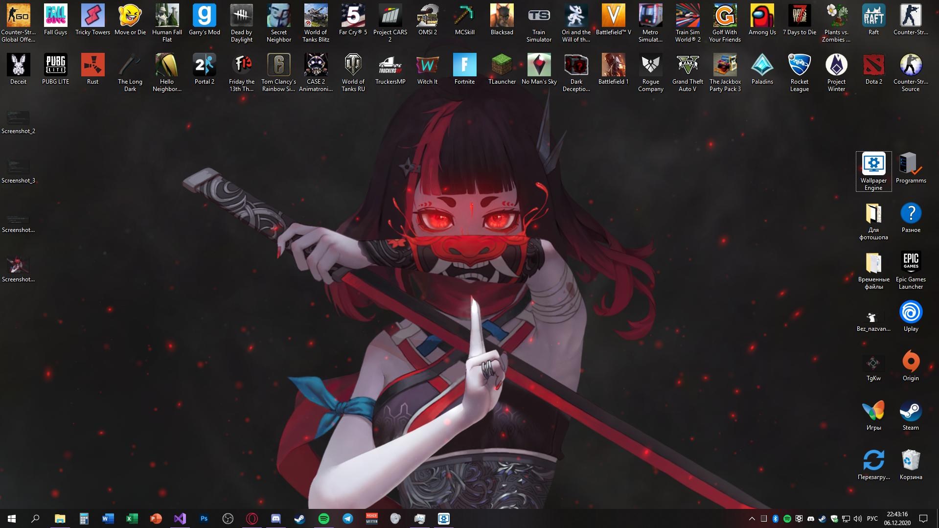Open Discord from the taskbar
Image resolution: width=939 pixels, height=528 pixels.
tap(276, 519)
